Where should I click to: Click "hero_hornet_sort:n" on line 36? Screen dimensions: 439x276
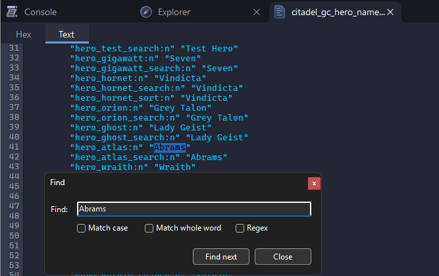tap(122, 98)
